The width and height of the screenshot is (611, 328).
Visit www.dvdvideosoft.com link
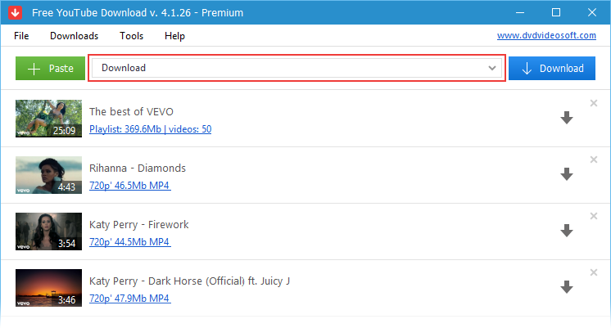point(546,35)
